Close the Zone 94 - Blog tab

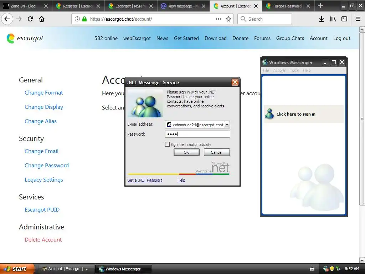coord(46,6)
